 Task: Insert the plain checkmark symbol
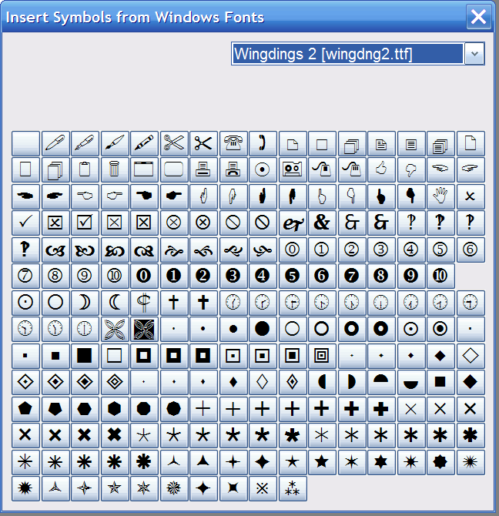[x=25, y=223]
